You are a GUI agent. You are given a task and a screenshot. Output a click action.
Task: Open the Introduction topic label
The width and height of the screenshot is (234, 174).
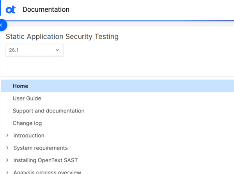click(x=29, y=136)
